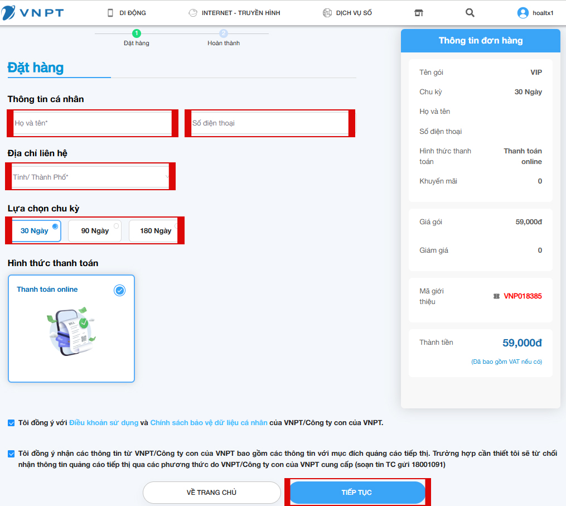Click the (Đã bao gồm VAT nếu có) note
Viewport: 566px width, 506px height.
point(506,362)
